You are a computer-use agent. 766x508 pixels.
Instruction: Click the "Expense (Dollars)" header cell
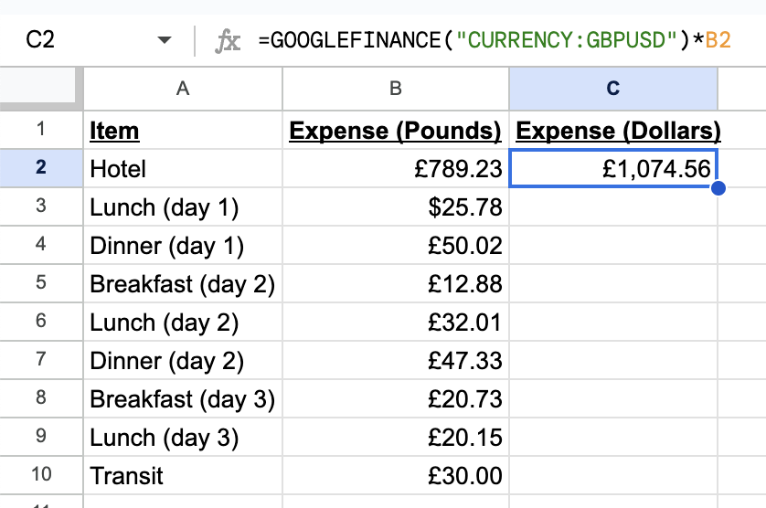pyautogui.click(x=618, y=131)
